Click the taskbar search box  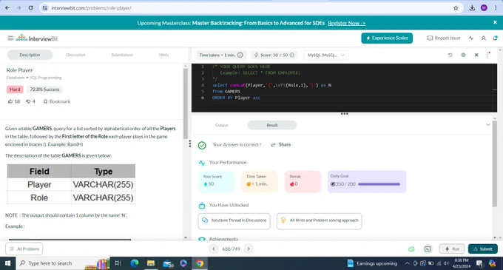point(63,263)
